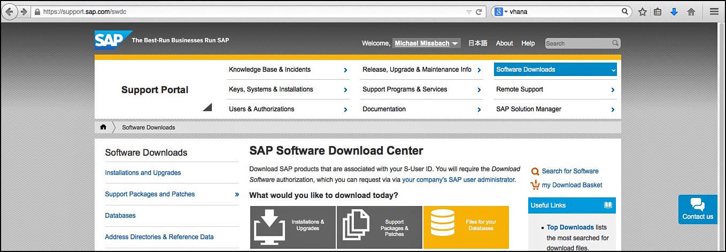726x252 pixels.
Task: Open the downloads arrow icon
Action: (x=674, y=11)
